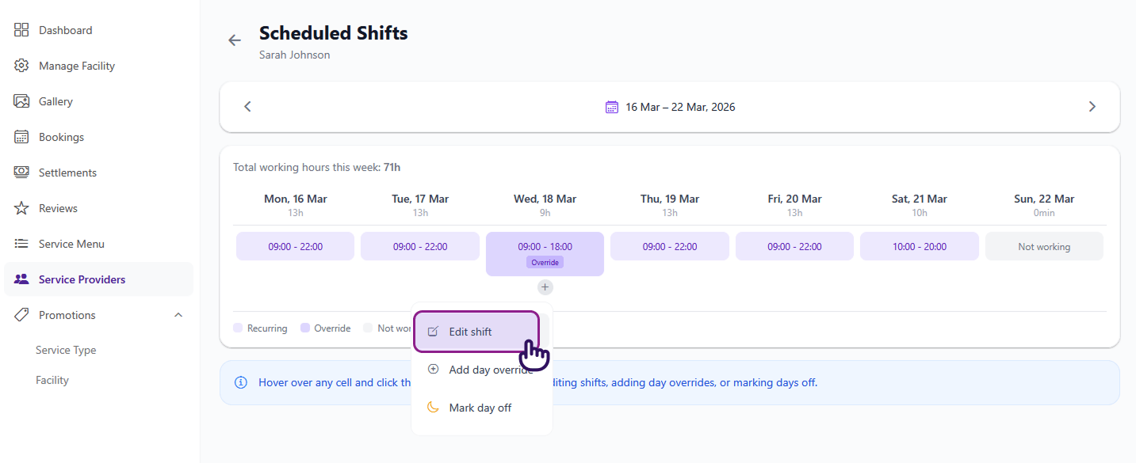Open the Facility promotions link
This screenshot has width=1136, height=463.
coord(52,380)
